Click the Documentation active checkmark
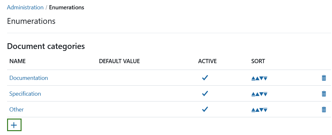Viewport: 332px width, 135px height. [x=205, y=78]
